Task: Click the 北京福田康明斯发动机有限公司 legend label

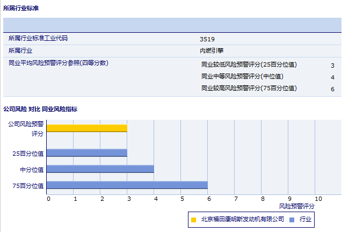Action: pos(242,219)
